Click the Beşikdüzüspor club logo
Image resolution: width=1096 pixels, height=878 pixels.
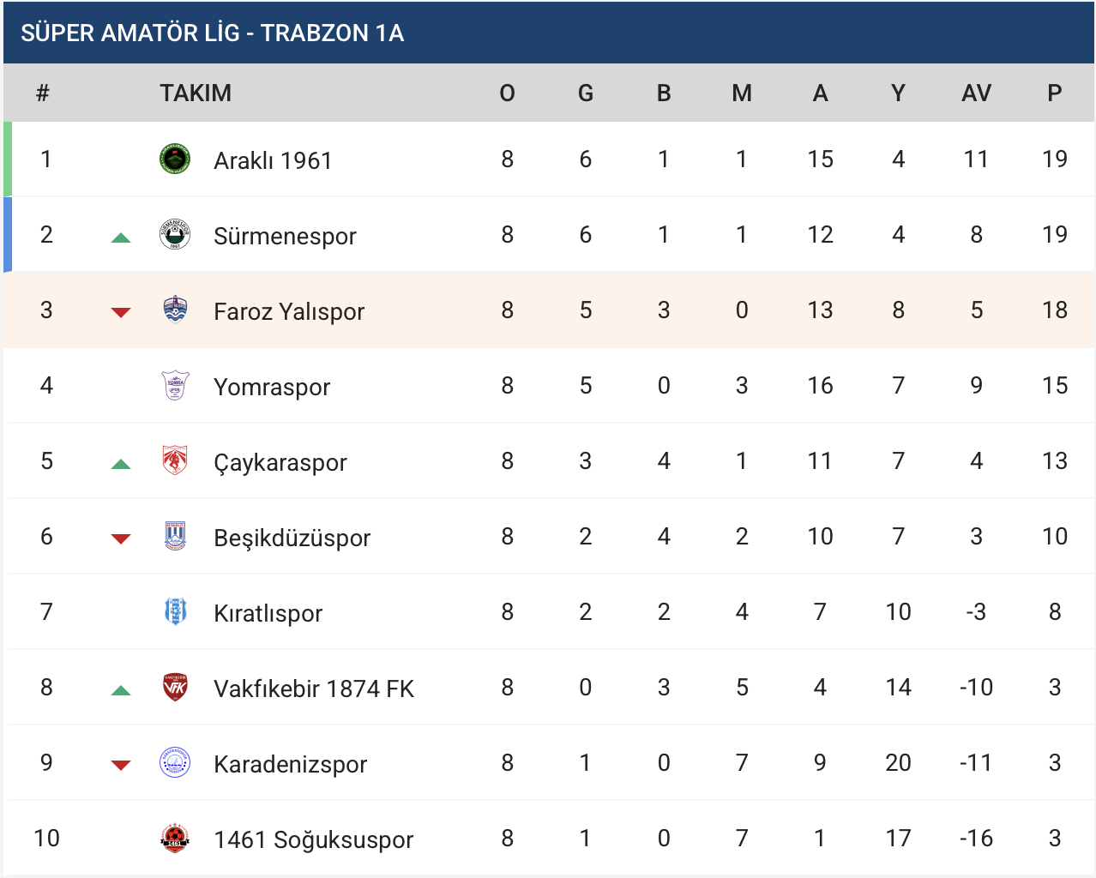point(175,537)
